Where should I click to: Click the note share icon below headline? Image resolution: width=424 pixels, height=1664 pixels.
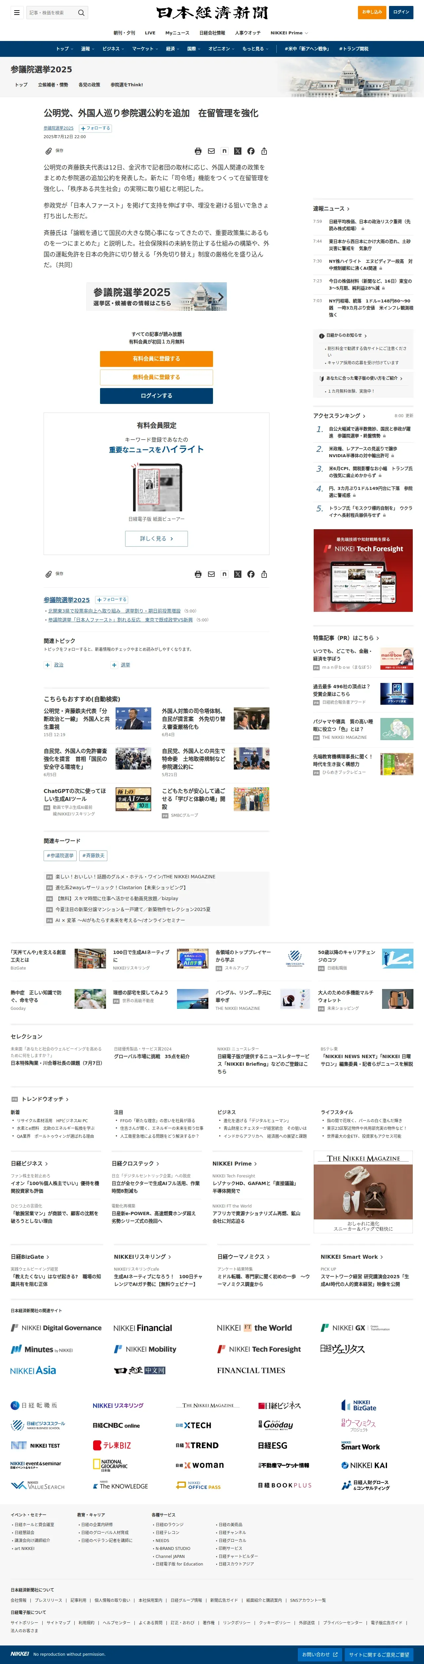(225, 151)
